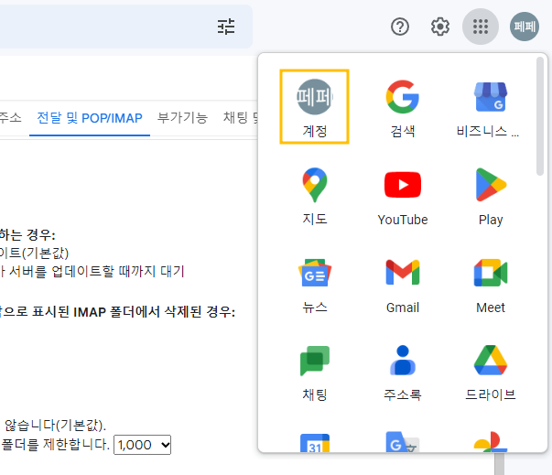Close the Google apps grid launcher
This screenshot has width=552, height=475.
point(481,27)
